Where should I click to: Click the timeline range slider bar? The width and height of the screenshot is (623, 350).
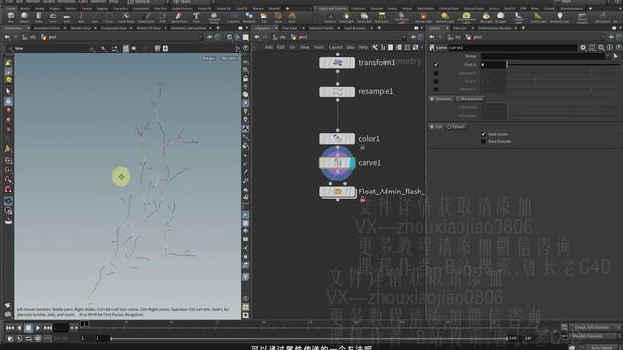click(x=309, y=339)
